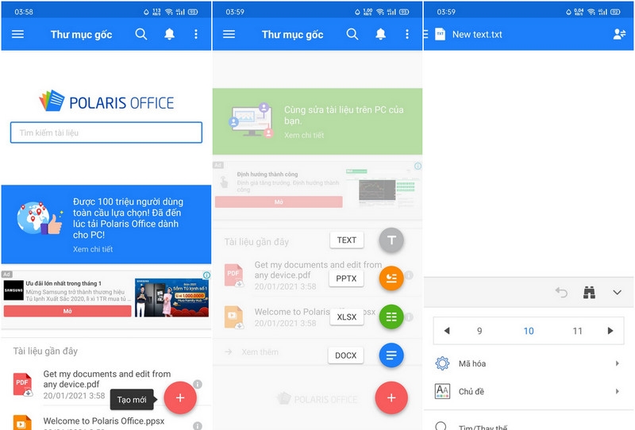Tap the share/collaborate person icon in New text.txt header

(619, 34)
